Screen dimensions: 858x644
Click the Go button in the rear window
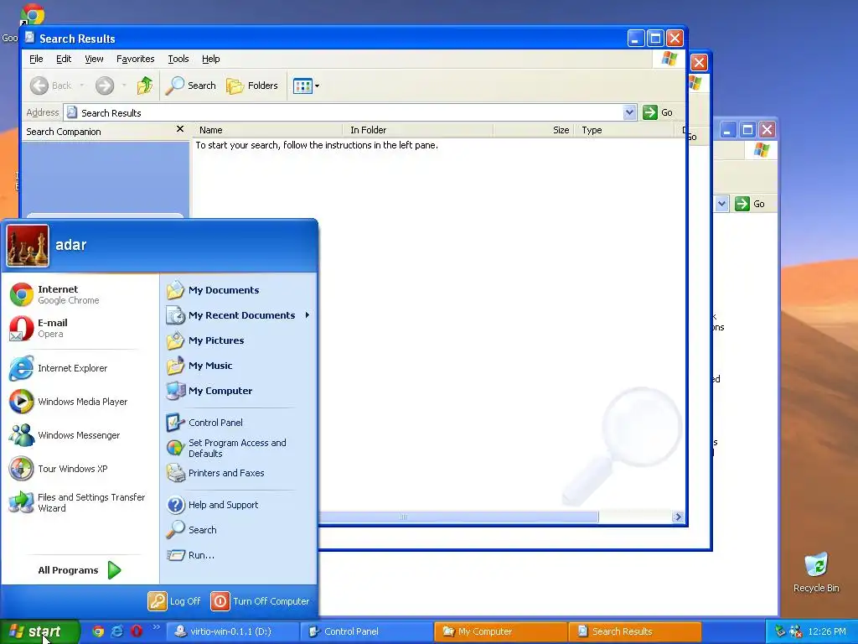(751, 204)
